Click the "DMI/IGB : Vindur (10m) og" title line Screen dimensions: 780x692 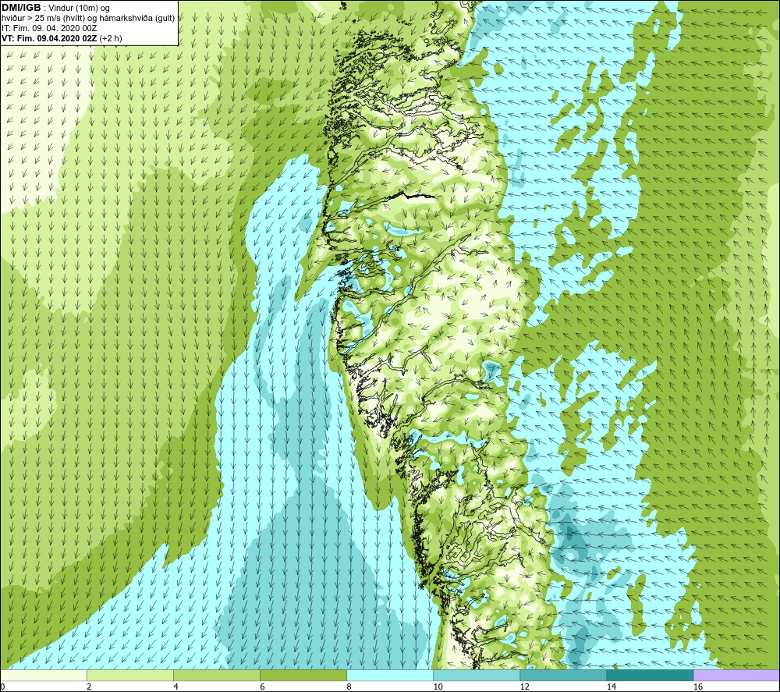55,8
